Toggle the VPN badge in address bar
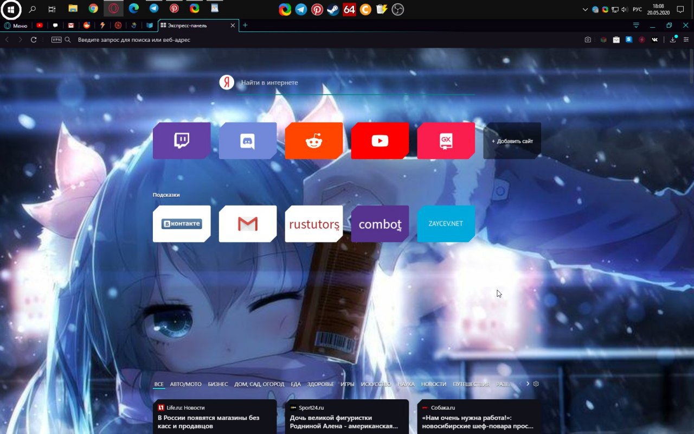 [56, 40]
